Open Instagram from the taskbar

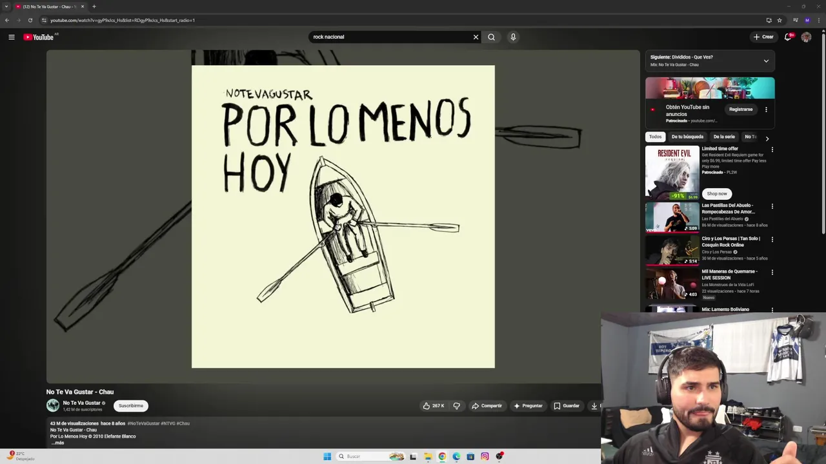point(485,456)
